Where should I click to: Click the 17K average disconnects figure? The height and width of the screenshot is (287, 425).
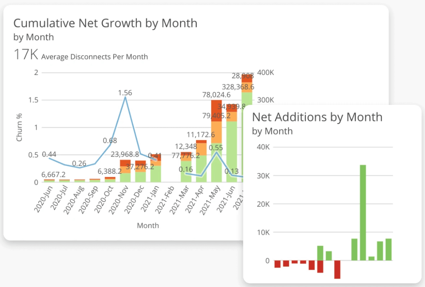26,55
